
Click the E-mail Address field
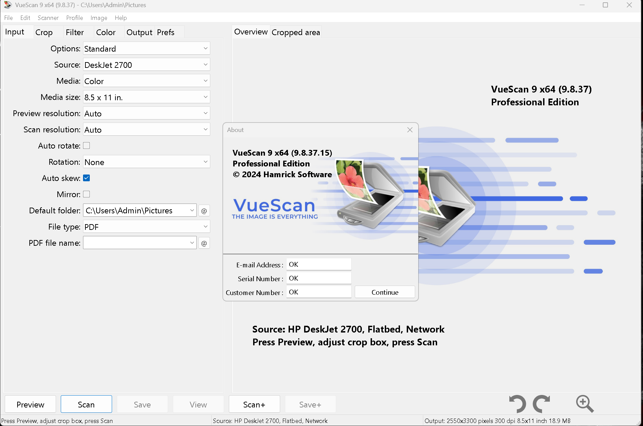pyautogui.click(x=319, y=264)
